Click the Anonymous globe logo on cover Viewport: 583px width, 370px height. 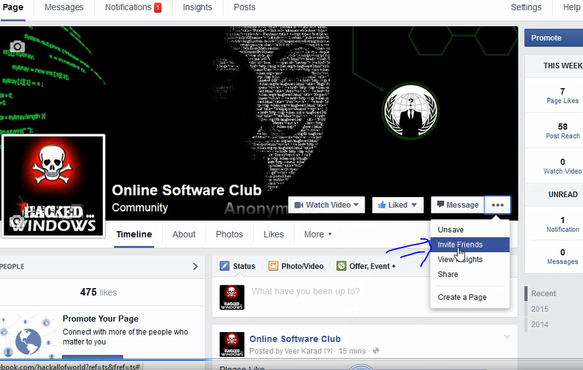pyautogui.click(x=411, y=111)
